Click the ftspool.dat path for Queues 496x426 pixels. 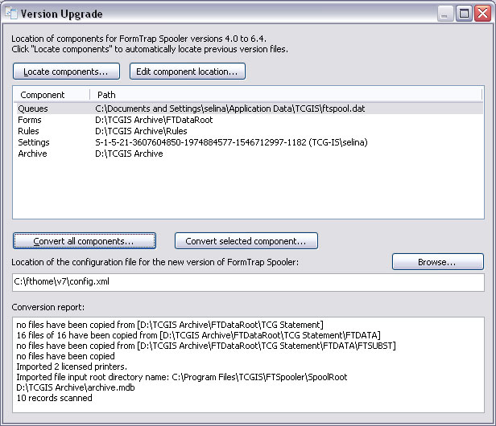point(232,108)
